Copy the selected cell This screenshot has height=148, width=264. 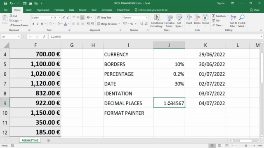click(14, 21)
